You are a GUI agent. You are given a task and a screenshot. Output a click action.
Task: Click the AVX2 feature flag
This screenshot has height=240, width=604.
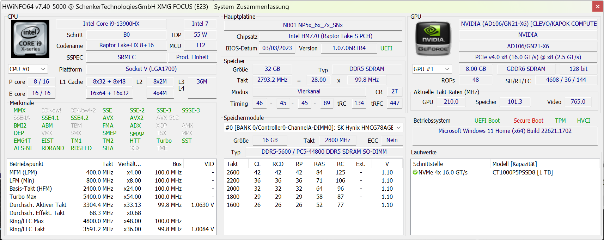tap(136, 118)
